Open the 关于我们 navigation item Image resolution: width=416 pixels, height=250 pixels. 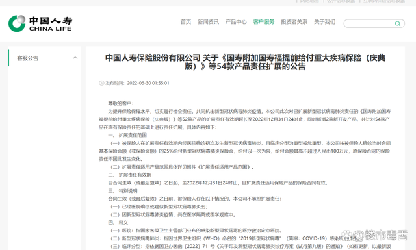coord(325,21)
